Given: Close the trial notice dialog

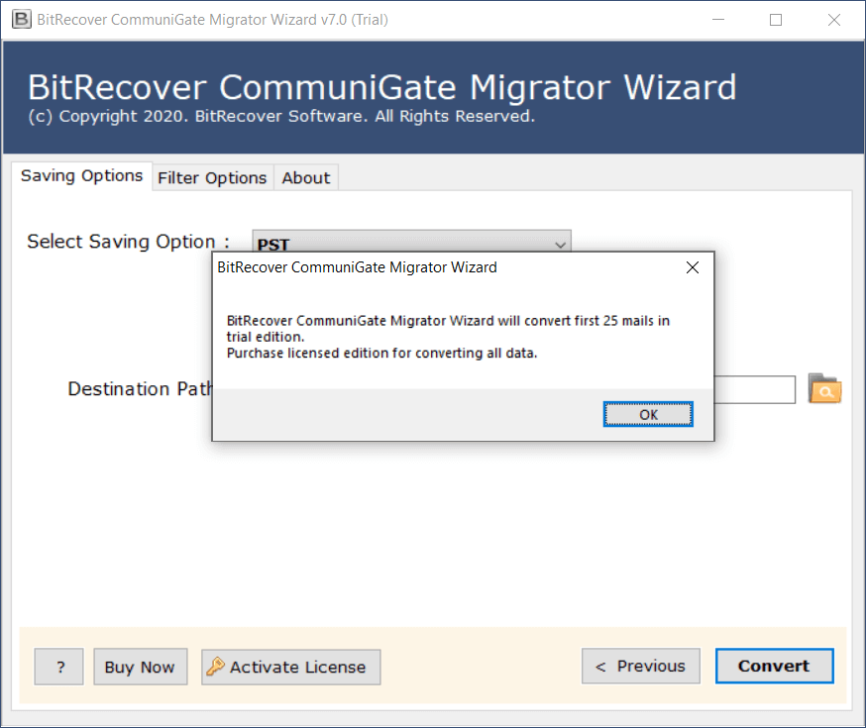Looking at the screenshot, I should (692, 267).
